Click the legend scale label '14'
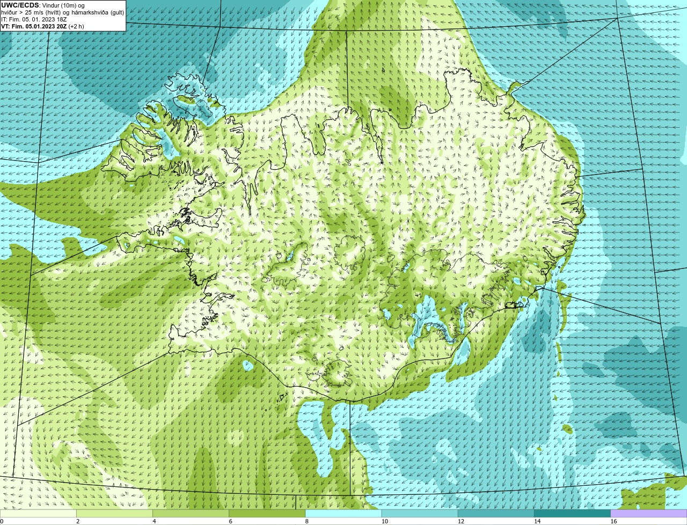The height and width of the screenshot is (525, 687). [537, 521]
